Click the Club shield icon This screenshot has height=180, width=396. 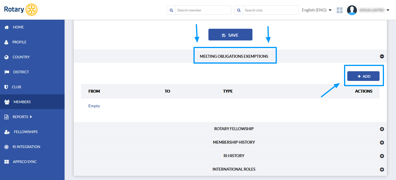pos(6,87)
